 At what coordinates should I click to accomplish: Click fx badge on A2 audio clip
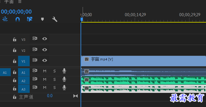pyautogui.click(x=87, y=80)
